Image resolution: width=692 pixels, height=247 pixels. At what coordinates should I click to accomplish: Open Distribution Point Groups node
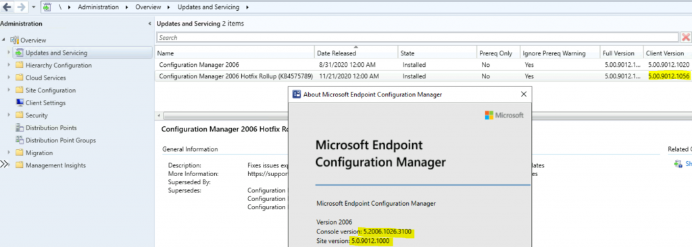pyautogui.click(x=60, y=140)
